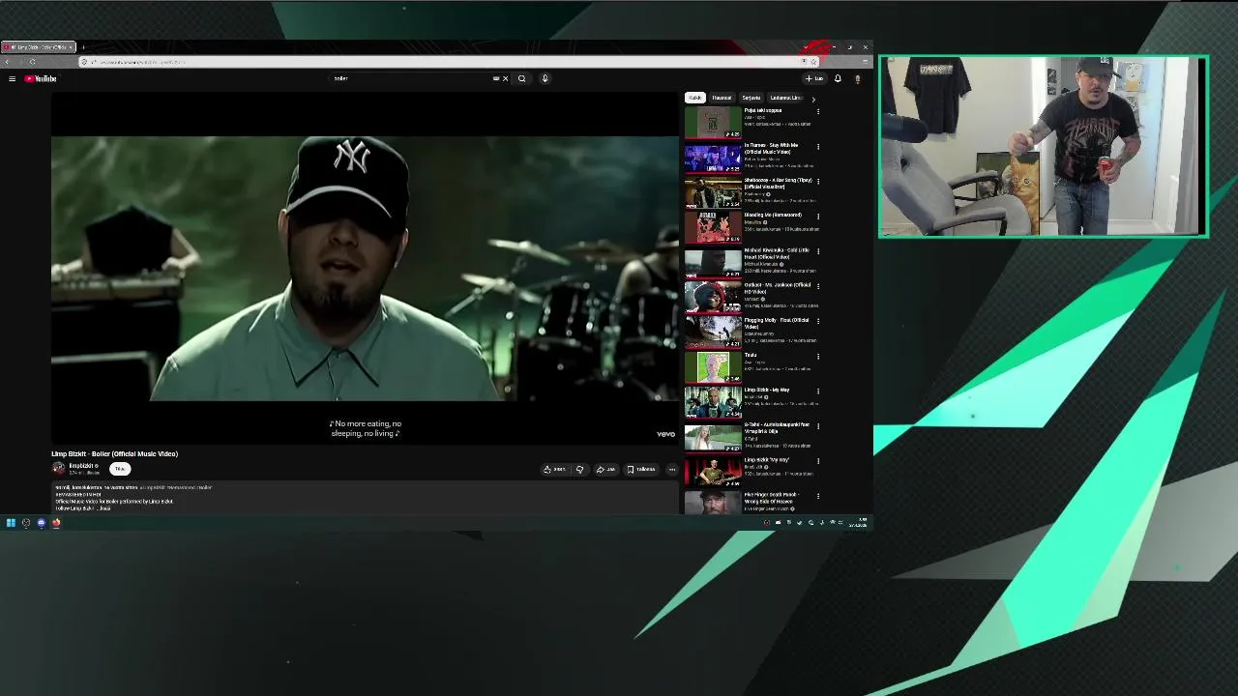Go back with the browser back arrow

click(x=8, y=62)
